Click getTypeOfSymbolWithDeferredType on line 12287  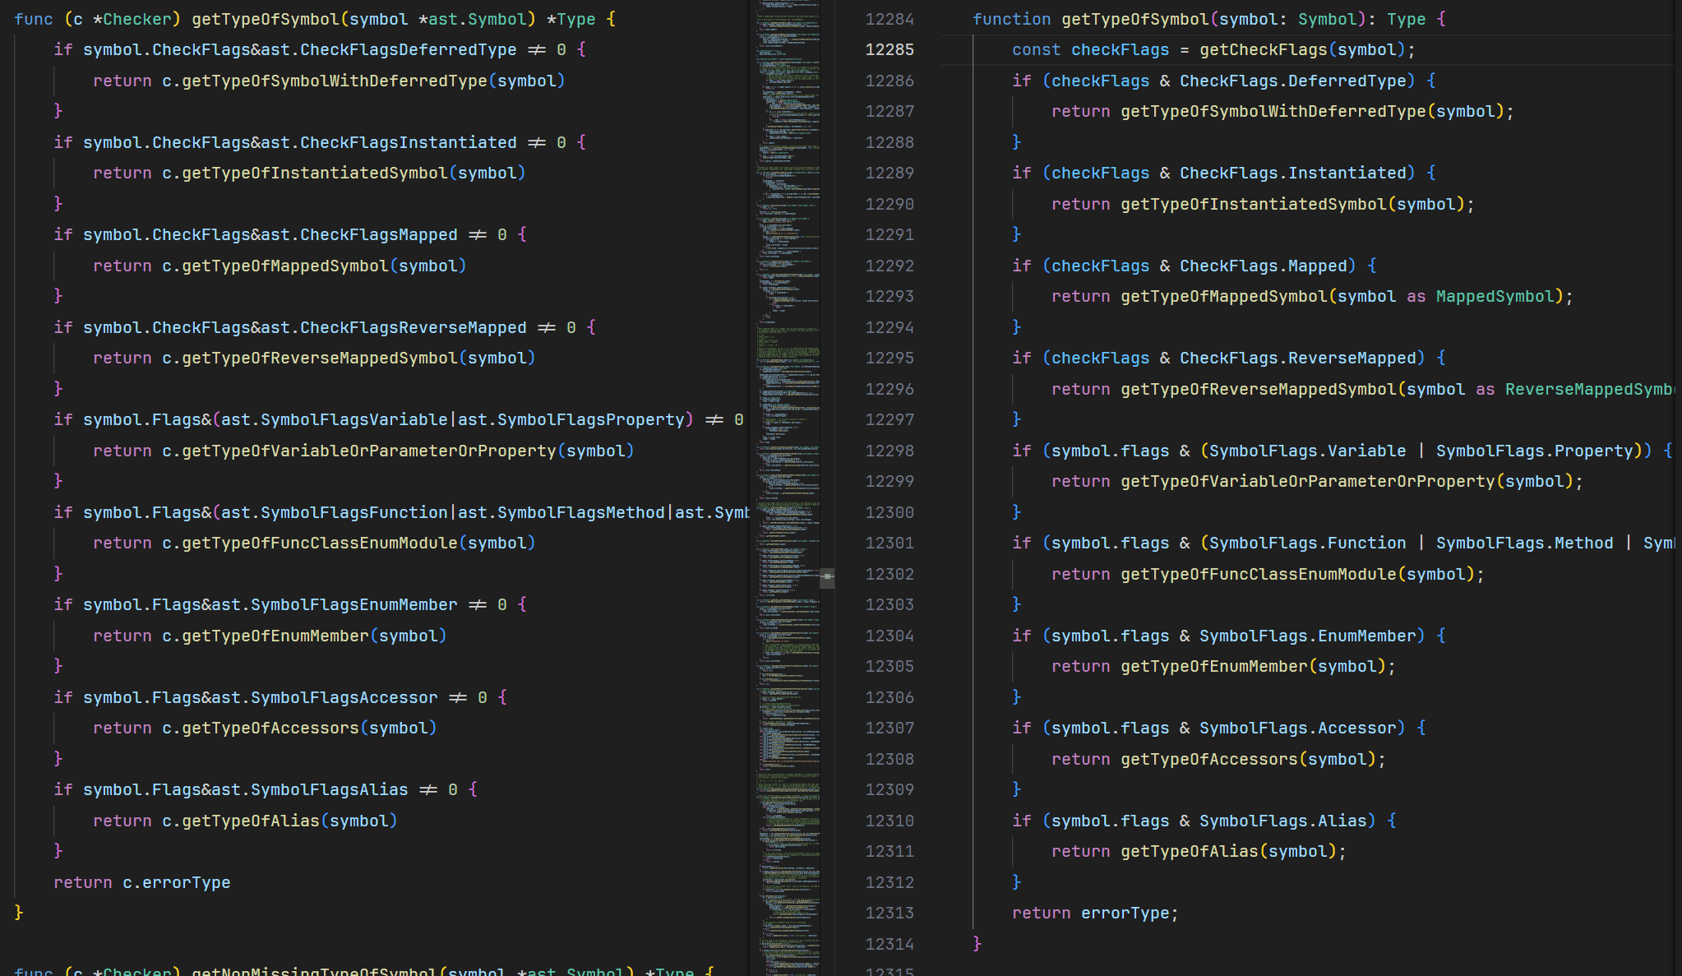(1273, 111)
